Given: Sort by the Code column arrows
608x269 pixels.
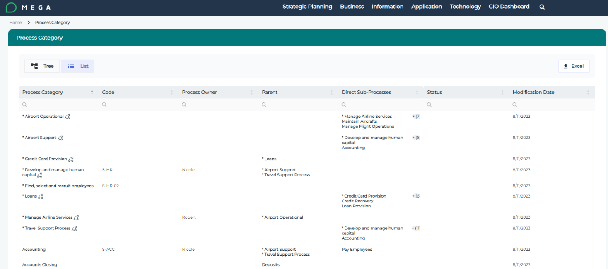Looking at the screenshot, I should [x=171, y=93].
